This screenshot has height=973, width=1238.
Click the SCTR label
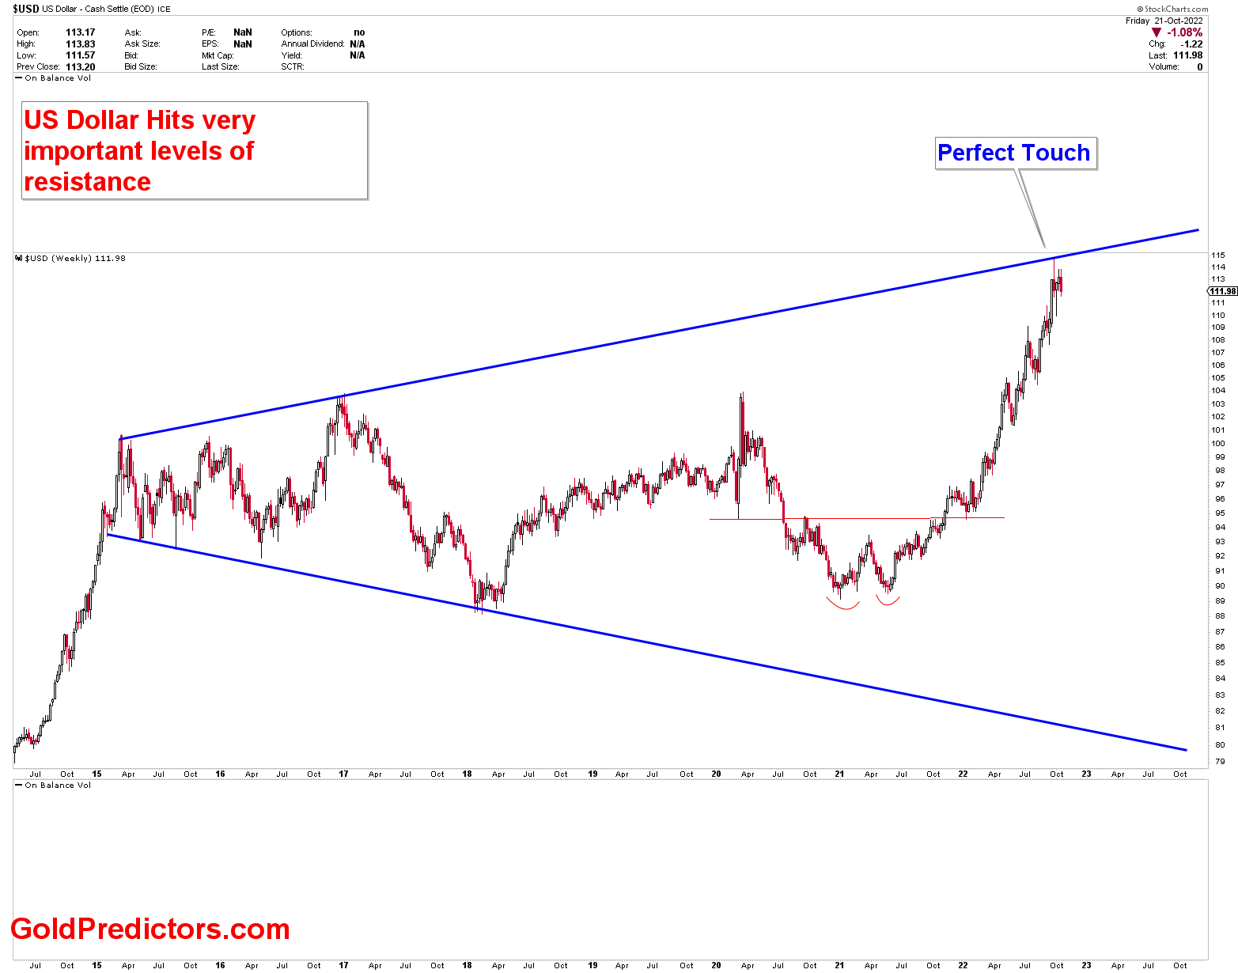293,66
